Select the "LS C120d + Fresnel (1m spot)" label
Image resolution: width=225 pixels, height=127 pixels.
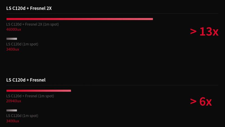coord(30,96)
